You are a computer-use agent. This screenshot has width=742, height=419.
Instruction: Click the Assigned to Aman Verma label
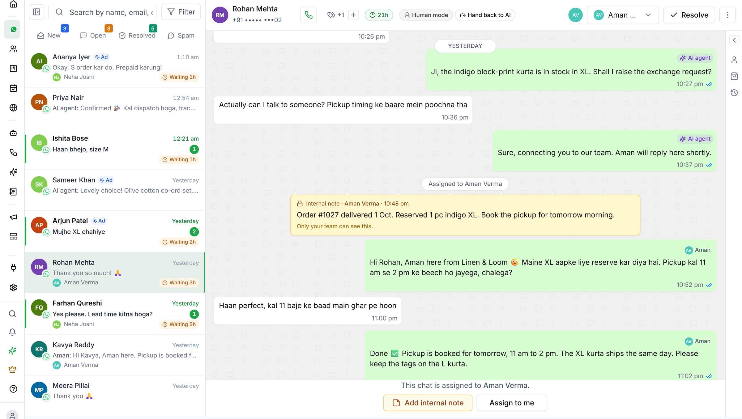click(465, 184)
